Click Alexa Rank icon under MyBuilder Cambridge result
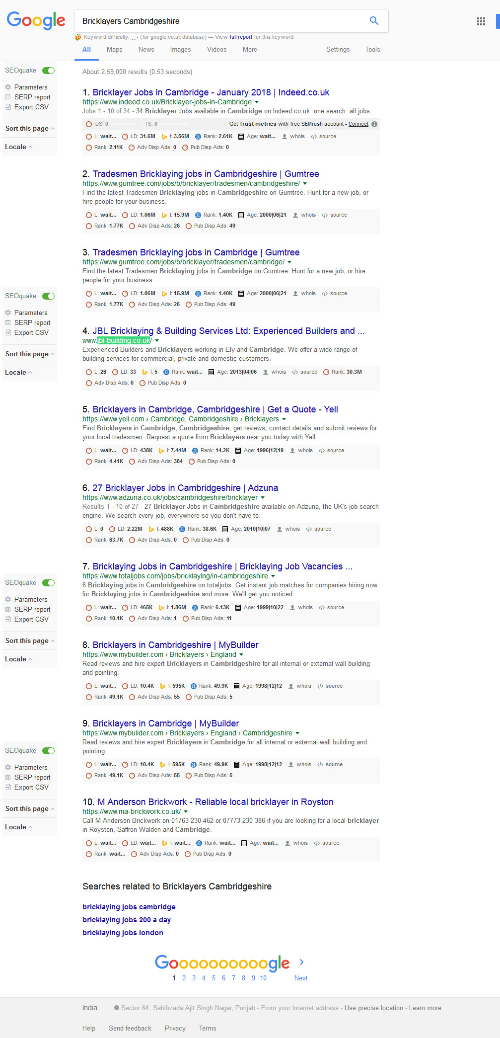The height and width of the screenshot is (1038, 500). 194,765
